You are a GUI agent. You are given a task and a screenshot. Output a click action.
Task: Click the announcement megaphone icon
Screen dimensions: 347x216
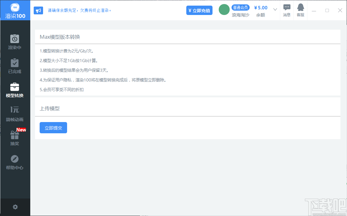[x=38, y=10]
